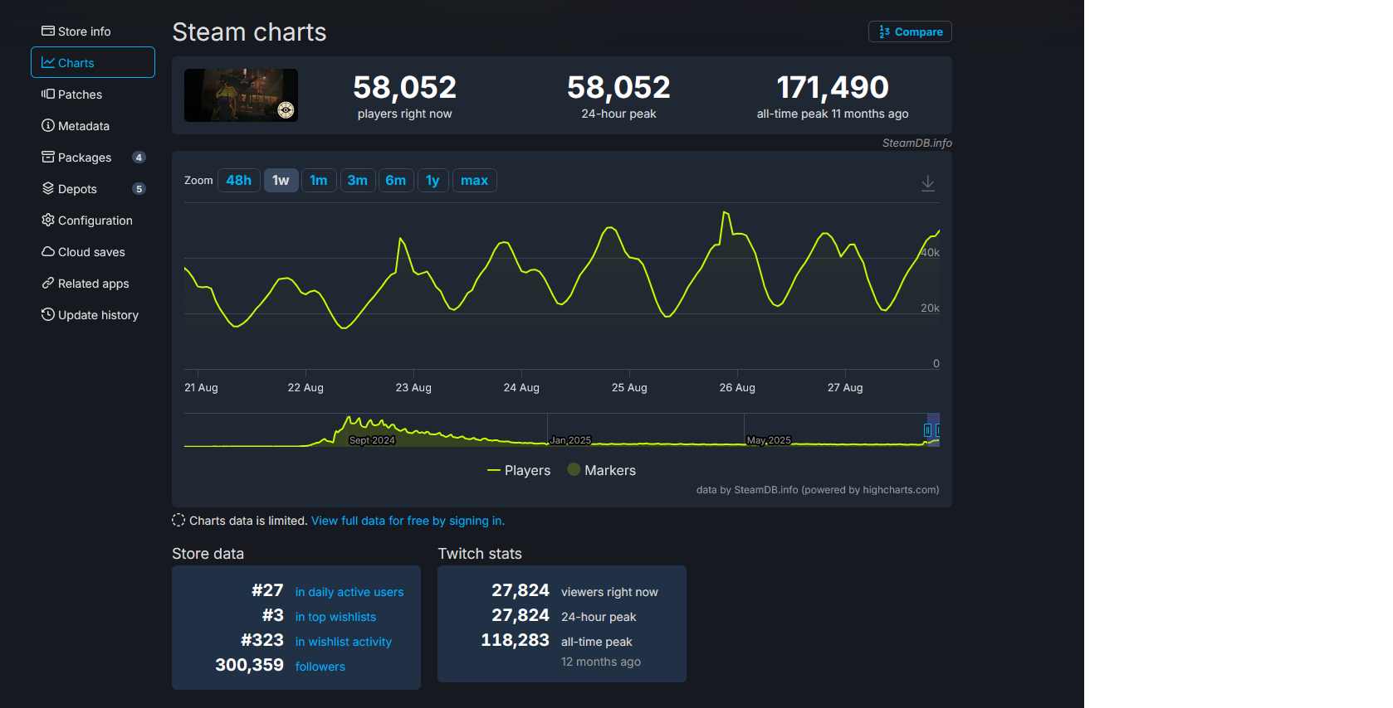Set chart zoom to 6m
Viewport: 1393px width, 708px height.
(x=396, y=181)
